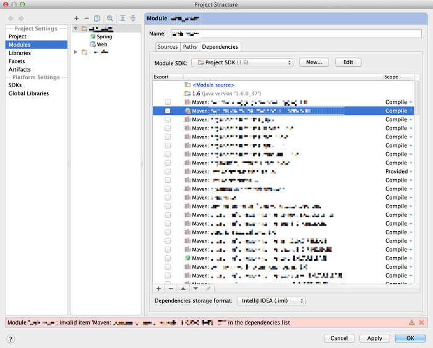Image resolution: width=433 pixels, height=348 pixels.
Task: Switch to the Paths tab
Action: 190,47
